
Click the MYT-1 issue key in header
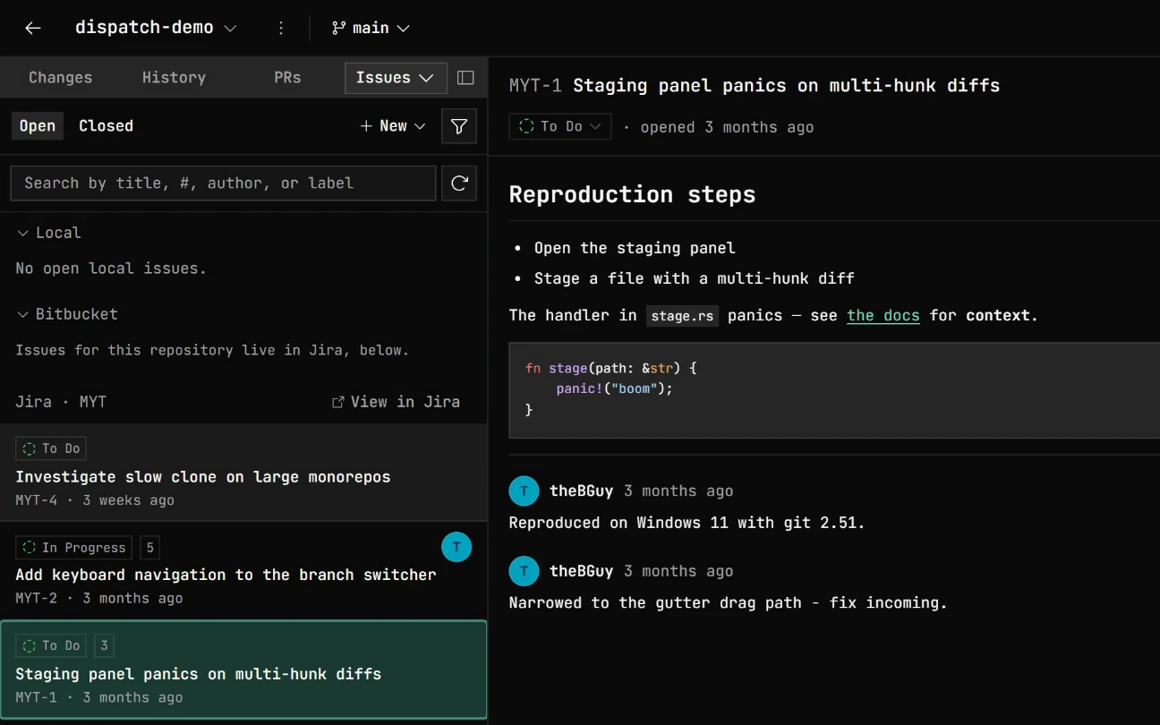click(x=535, y=86)
